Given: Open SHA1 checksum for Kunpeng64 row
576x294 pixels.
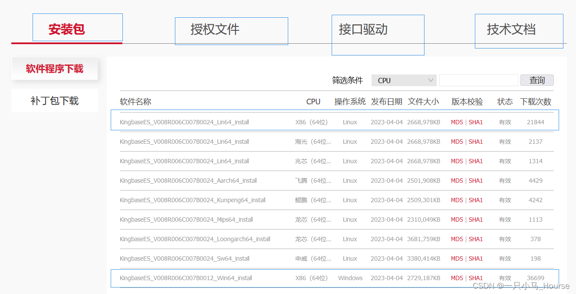Looking at the screenshot, I should point(476,200).
